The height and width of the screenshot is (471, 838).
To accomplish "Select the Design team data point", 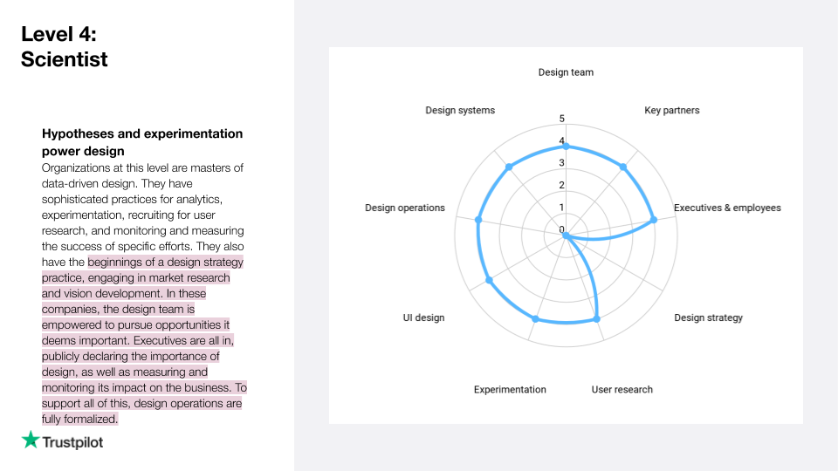I will click(566, 147).
